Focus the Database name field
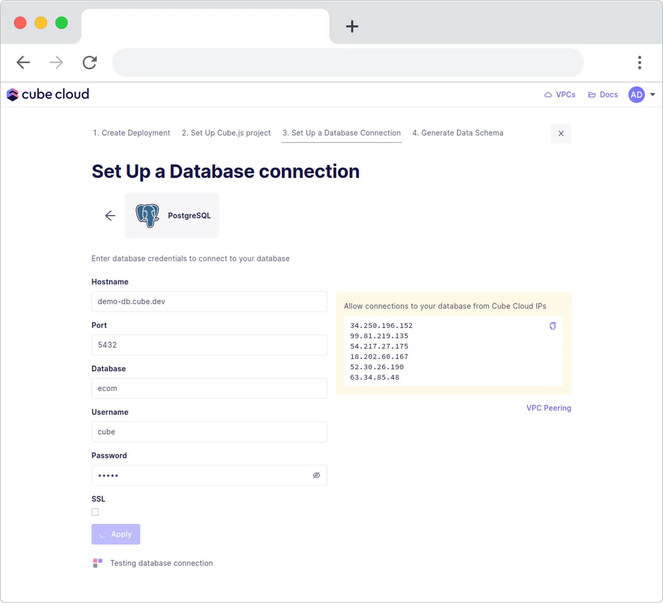 click(209, 388)
